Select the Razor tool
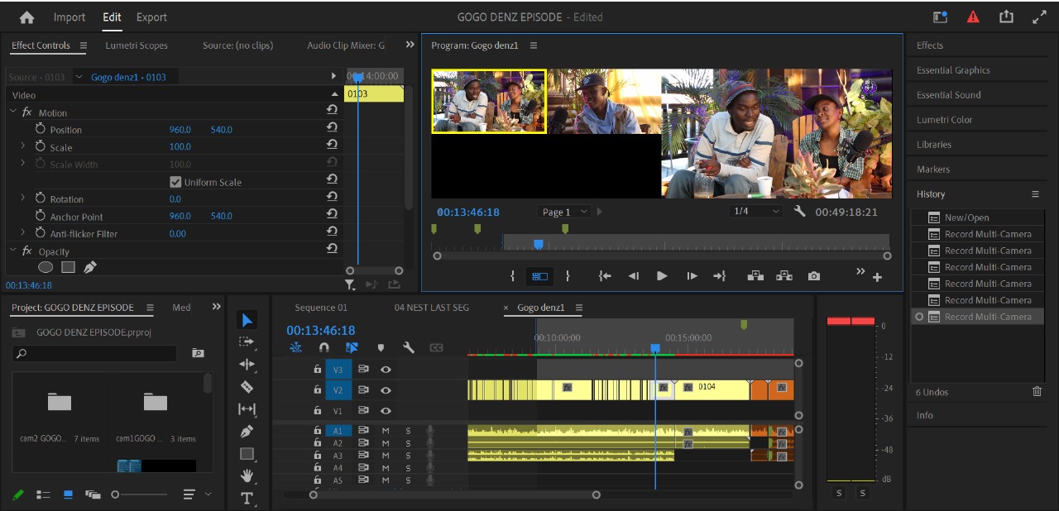Viewport: 1059px width, 511px height. point(246,385)
